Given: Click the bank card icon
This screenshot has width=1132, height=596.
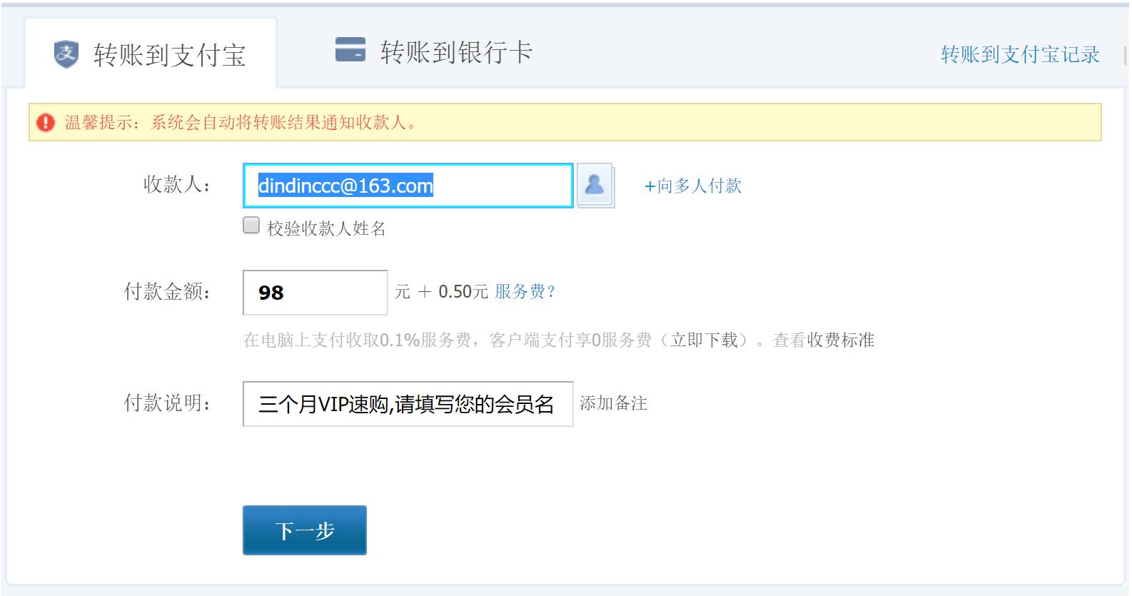Looking at the screenshot, I should coord(350,50).
